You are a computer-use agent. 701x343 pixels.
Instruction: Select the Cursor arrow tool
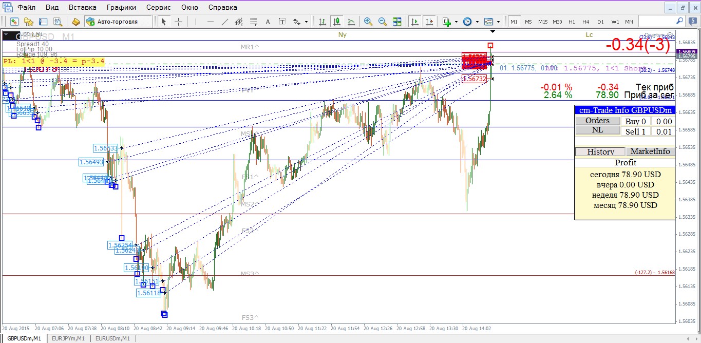tap(164, 22)
